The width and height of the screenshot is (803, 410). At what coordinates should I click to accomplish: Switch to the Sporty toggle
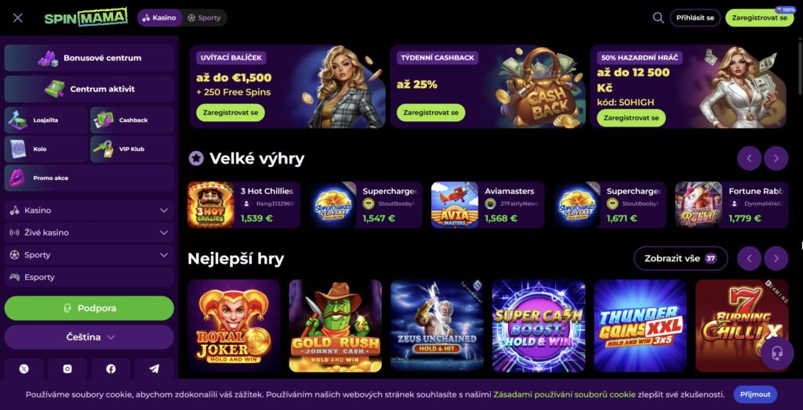(x=205, y=18)
